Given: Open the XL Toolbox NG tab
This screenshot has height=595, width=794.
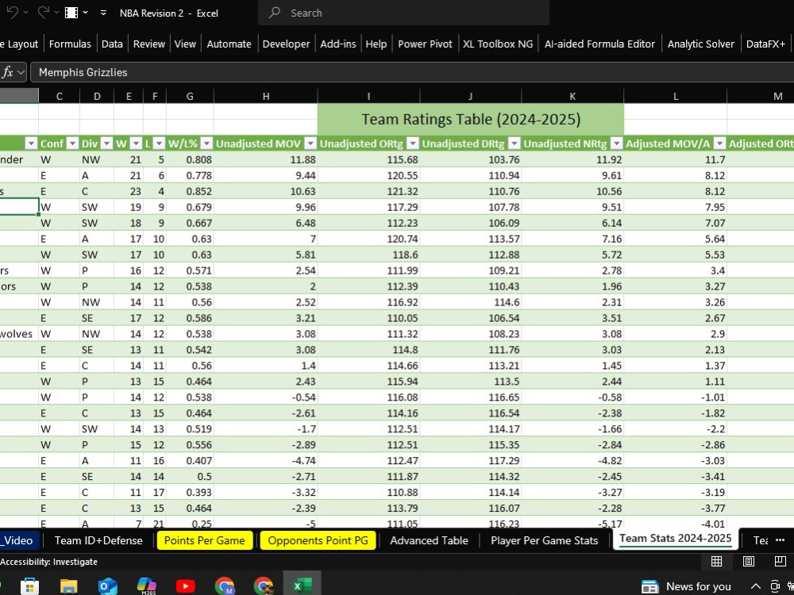Looking at the screenshot, I should pos(498,44).
